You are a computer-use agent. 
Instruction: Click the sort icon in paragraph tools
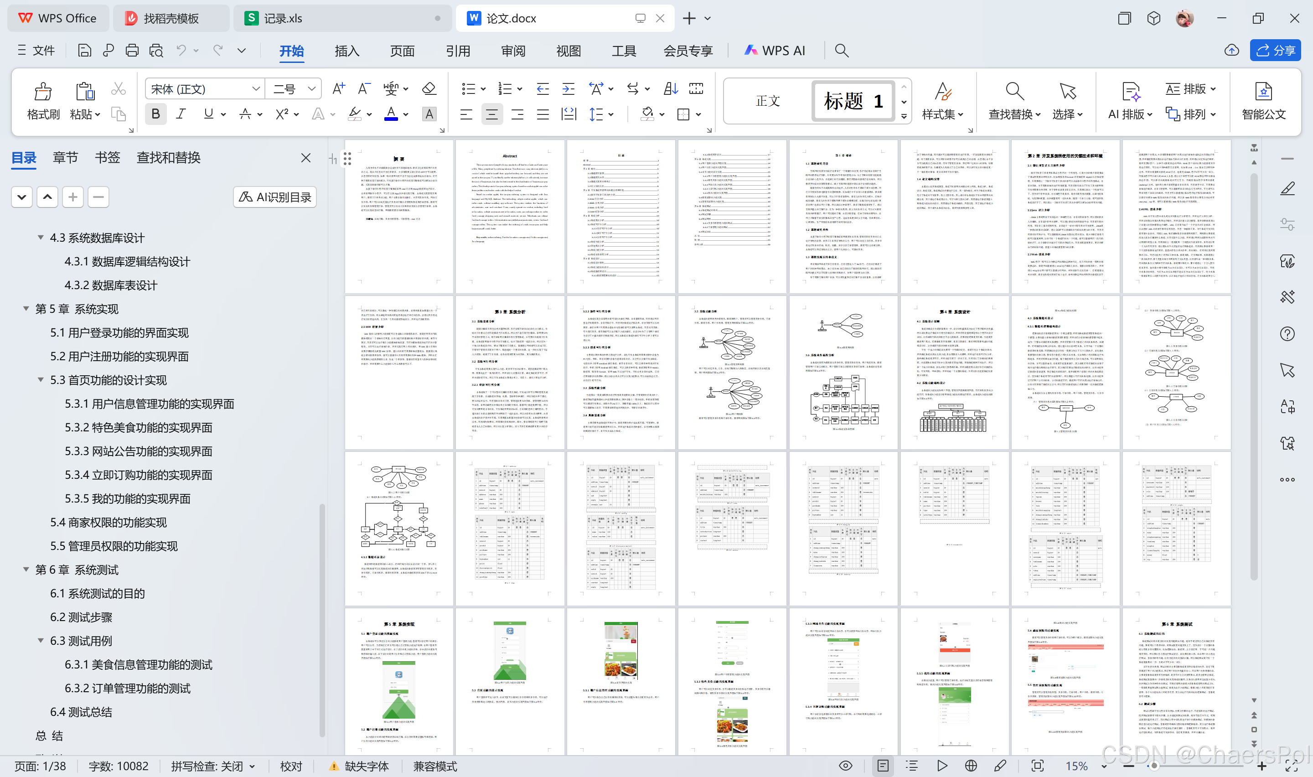coord(670,88)
